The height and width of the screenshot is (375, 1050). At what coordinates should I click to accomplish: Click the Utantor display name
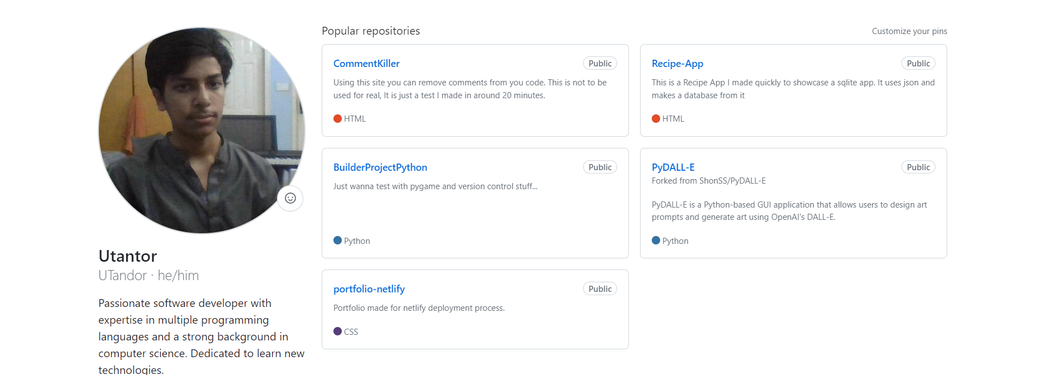click(128, 256)
